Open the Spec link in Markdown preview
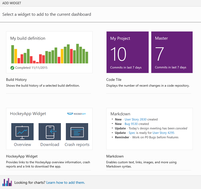 click(132, 133)
